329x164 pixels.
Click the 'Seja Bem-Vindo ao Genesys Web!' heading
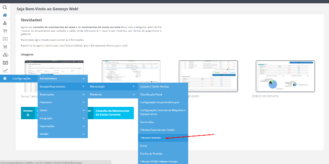pos(47,9)
